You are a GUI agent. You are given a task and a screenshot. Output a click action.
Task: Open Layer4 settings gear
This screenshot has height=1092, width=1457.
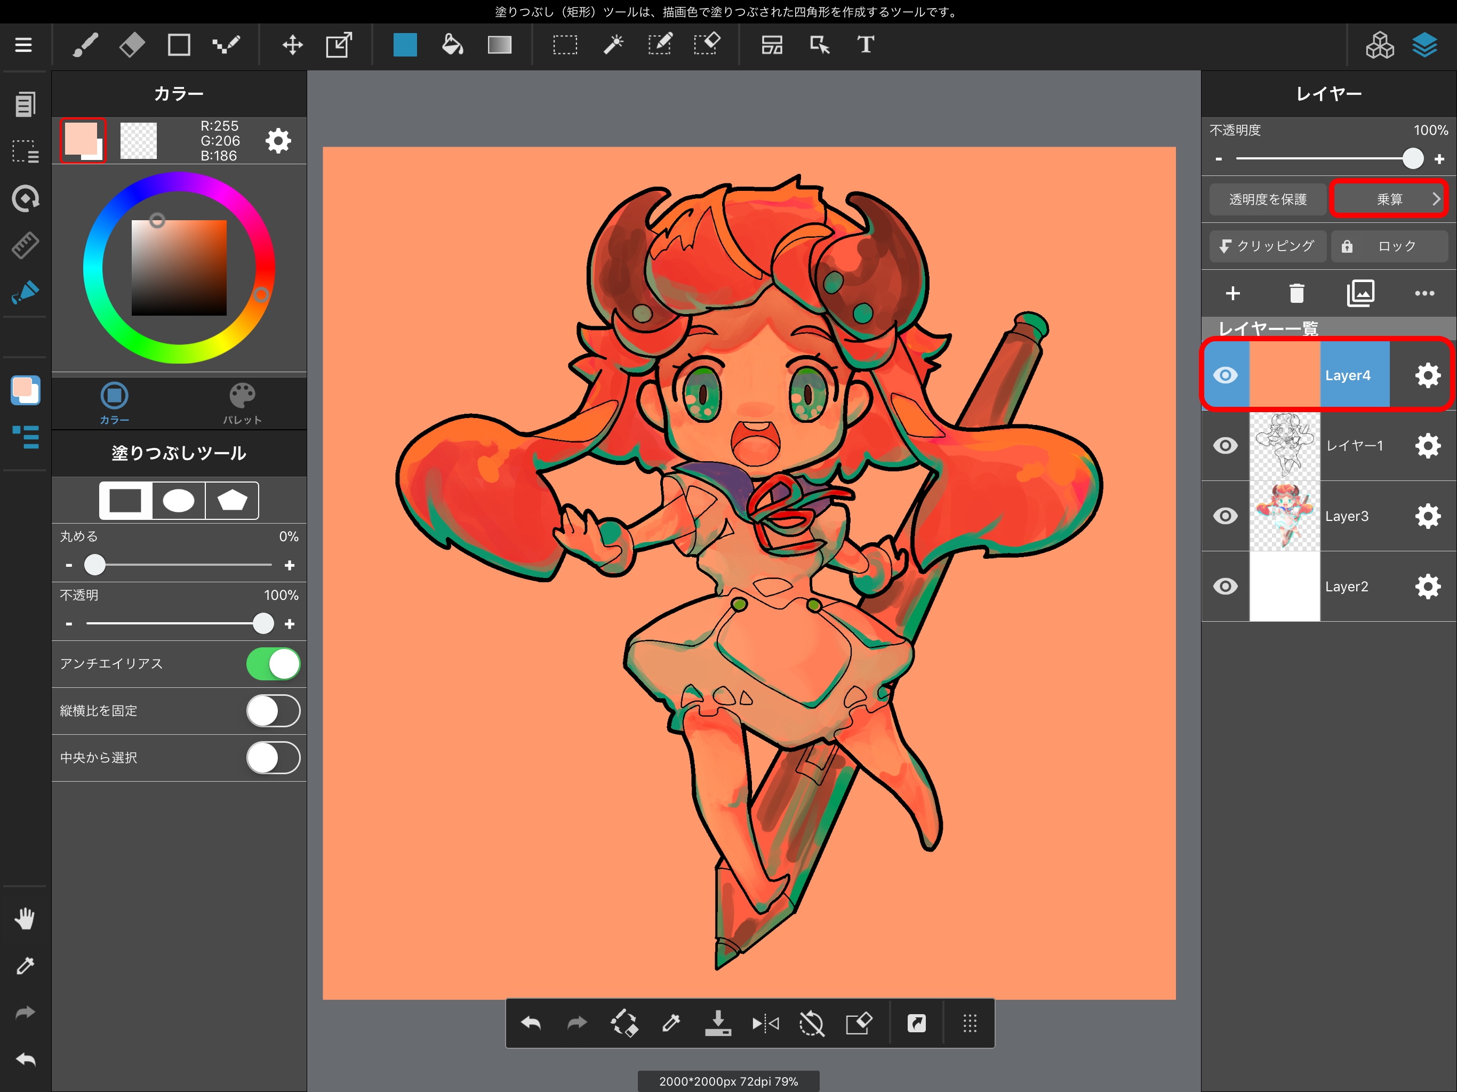[1427, 375]
